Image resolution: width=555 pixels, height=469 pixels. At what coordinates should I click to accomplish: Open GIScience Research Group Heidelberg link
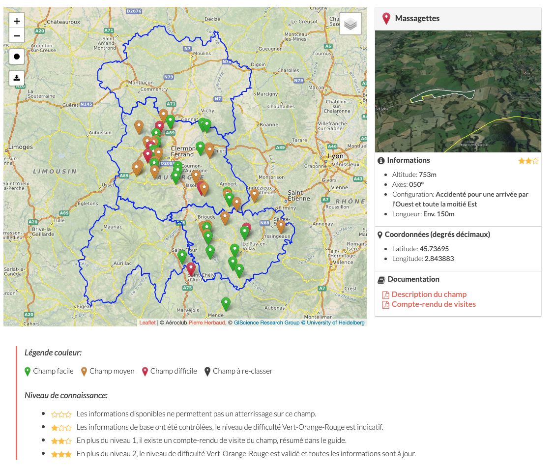click(299, 323)
